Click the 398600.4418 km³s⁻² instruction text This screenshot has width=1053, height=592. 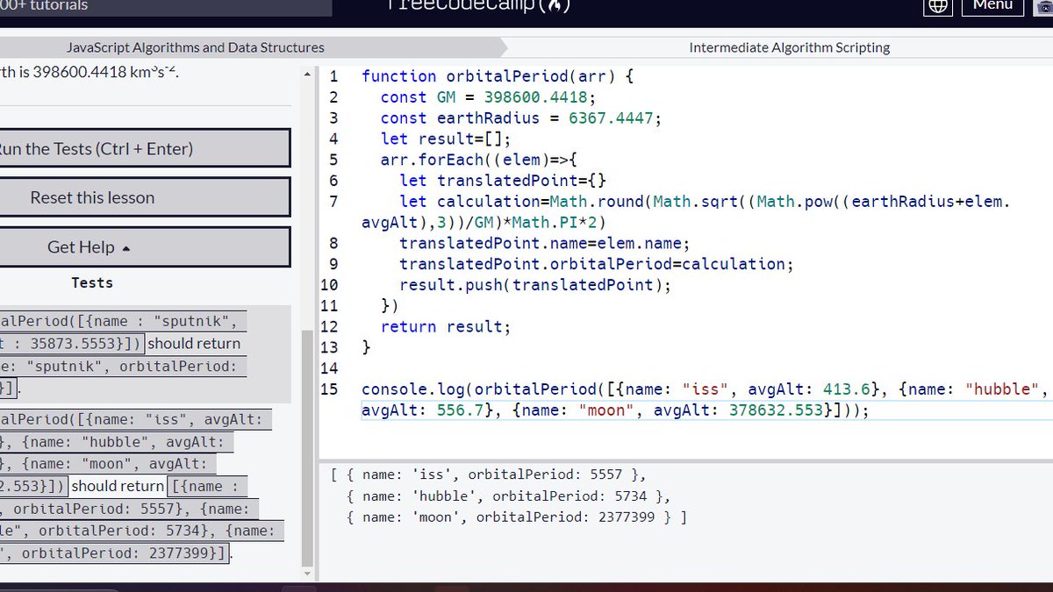(x=90, y=72)
